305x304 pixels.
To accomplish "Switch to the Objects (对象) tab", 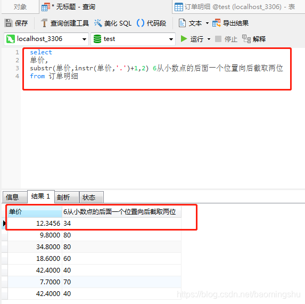I will [20, 7].
